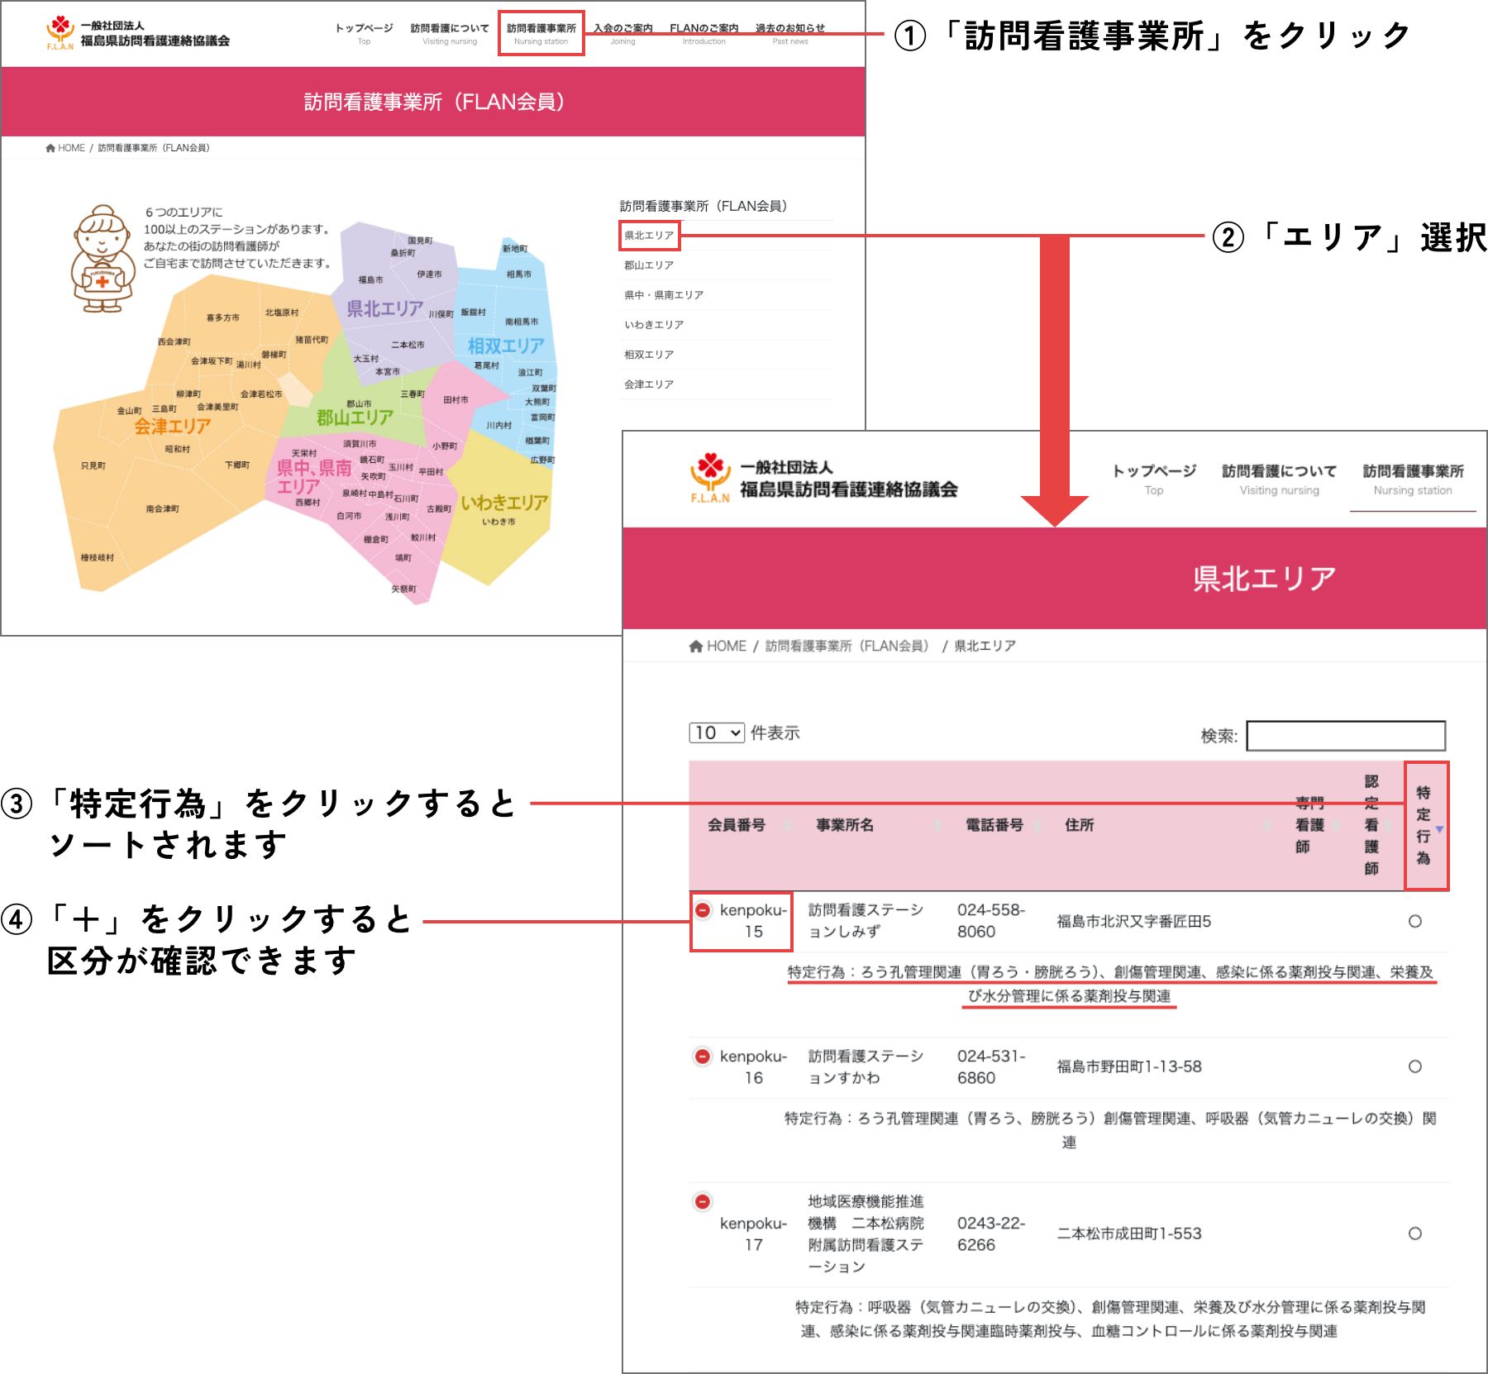The height and width of the screenshot is (1374, 1488).
Task: Sort table by 特定行為 column header
Action: coord(1425,825)
